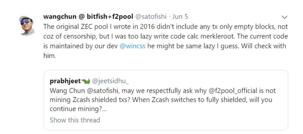Open wangchun's profile avatar picture
303x134 pixels.
point(27,25)
